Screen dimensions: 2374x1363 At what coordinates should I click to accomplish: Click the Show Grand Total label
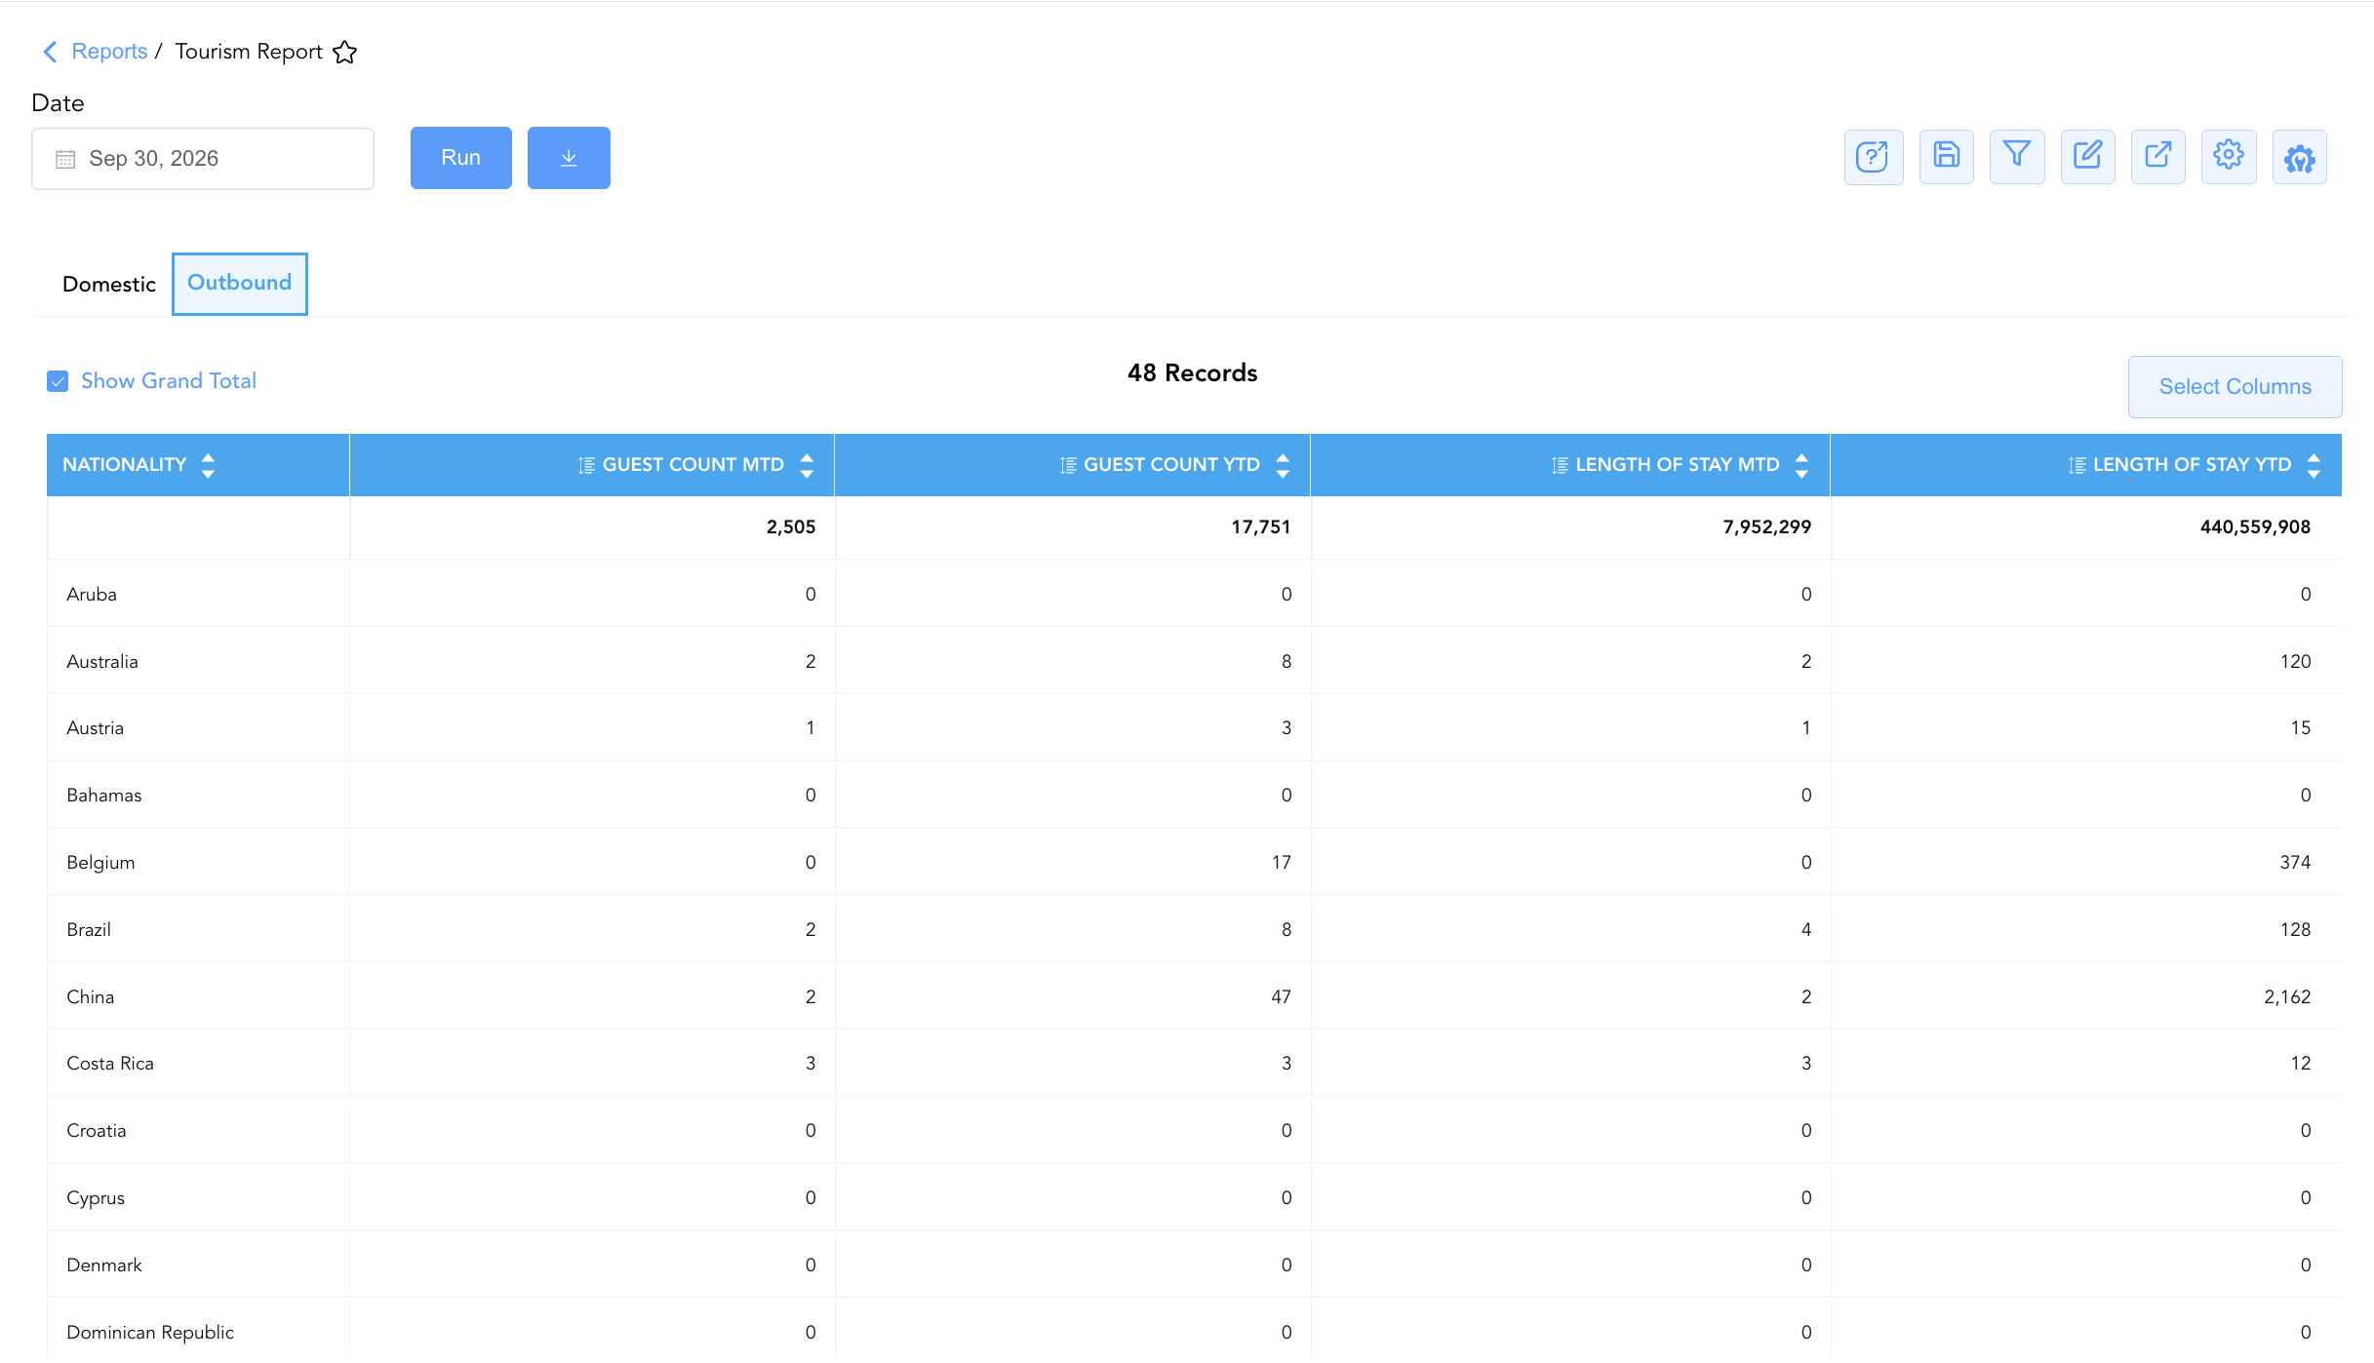coord(169,381)
